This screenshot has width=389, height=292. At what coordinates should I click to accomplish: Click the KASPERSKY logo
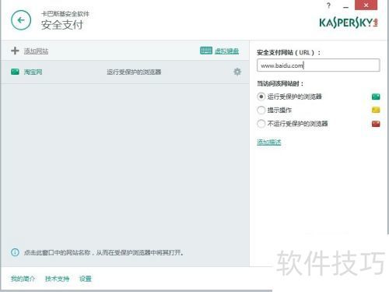349,23
